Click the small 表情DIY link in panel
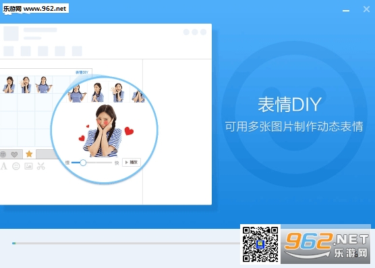This screenshot has height=268, width=375. [x=82, y=72]
